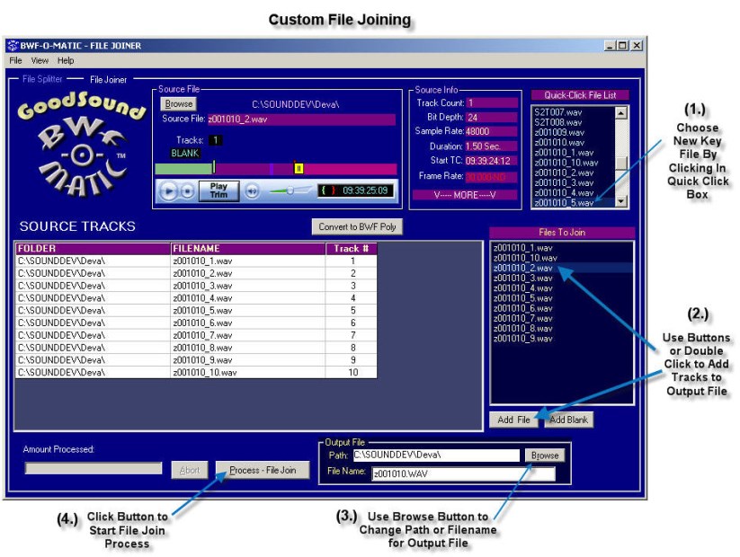The height and width of the screenshot is (557, 740).
Task: Click the green opening brace trim-in indicator
Action: 324,190
